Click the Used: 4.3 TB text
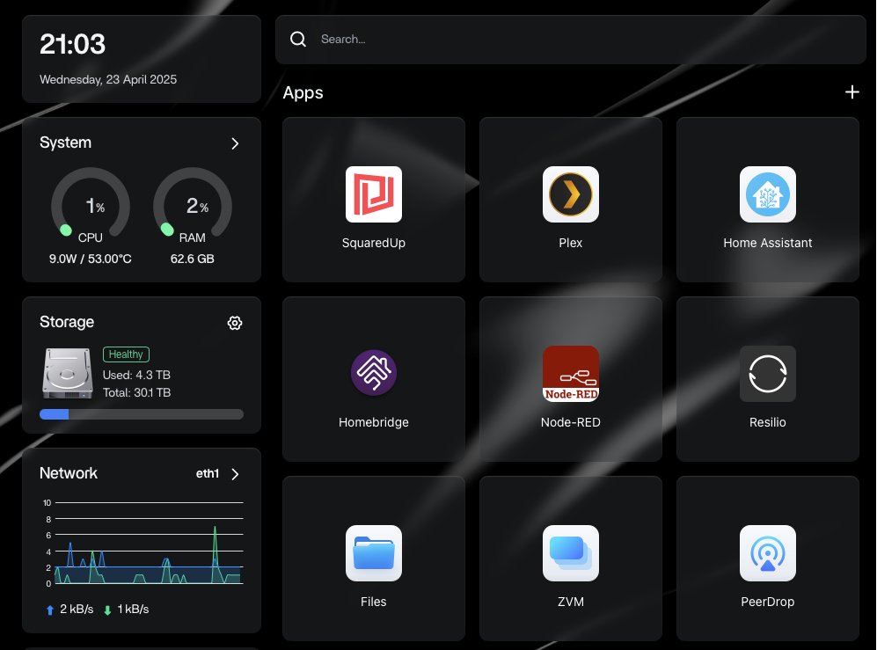This screenshot has width=877, height=650. pos(136,375)
